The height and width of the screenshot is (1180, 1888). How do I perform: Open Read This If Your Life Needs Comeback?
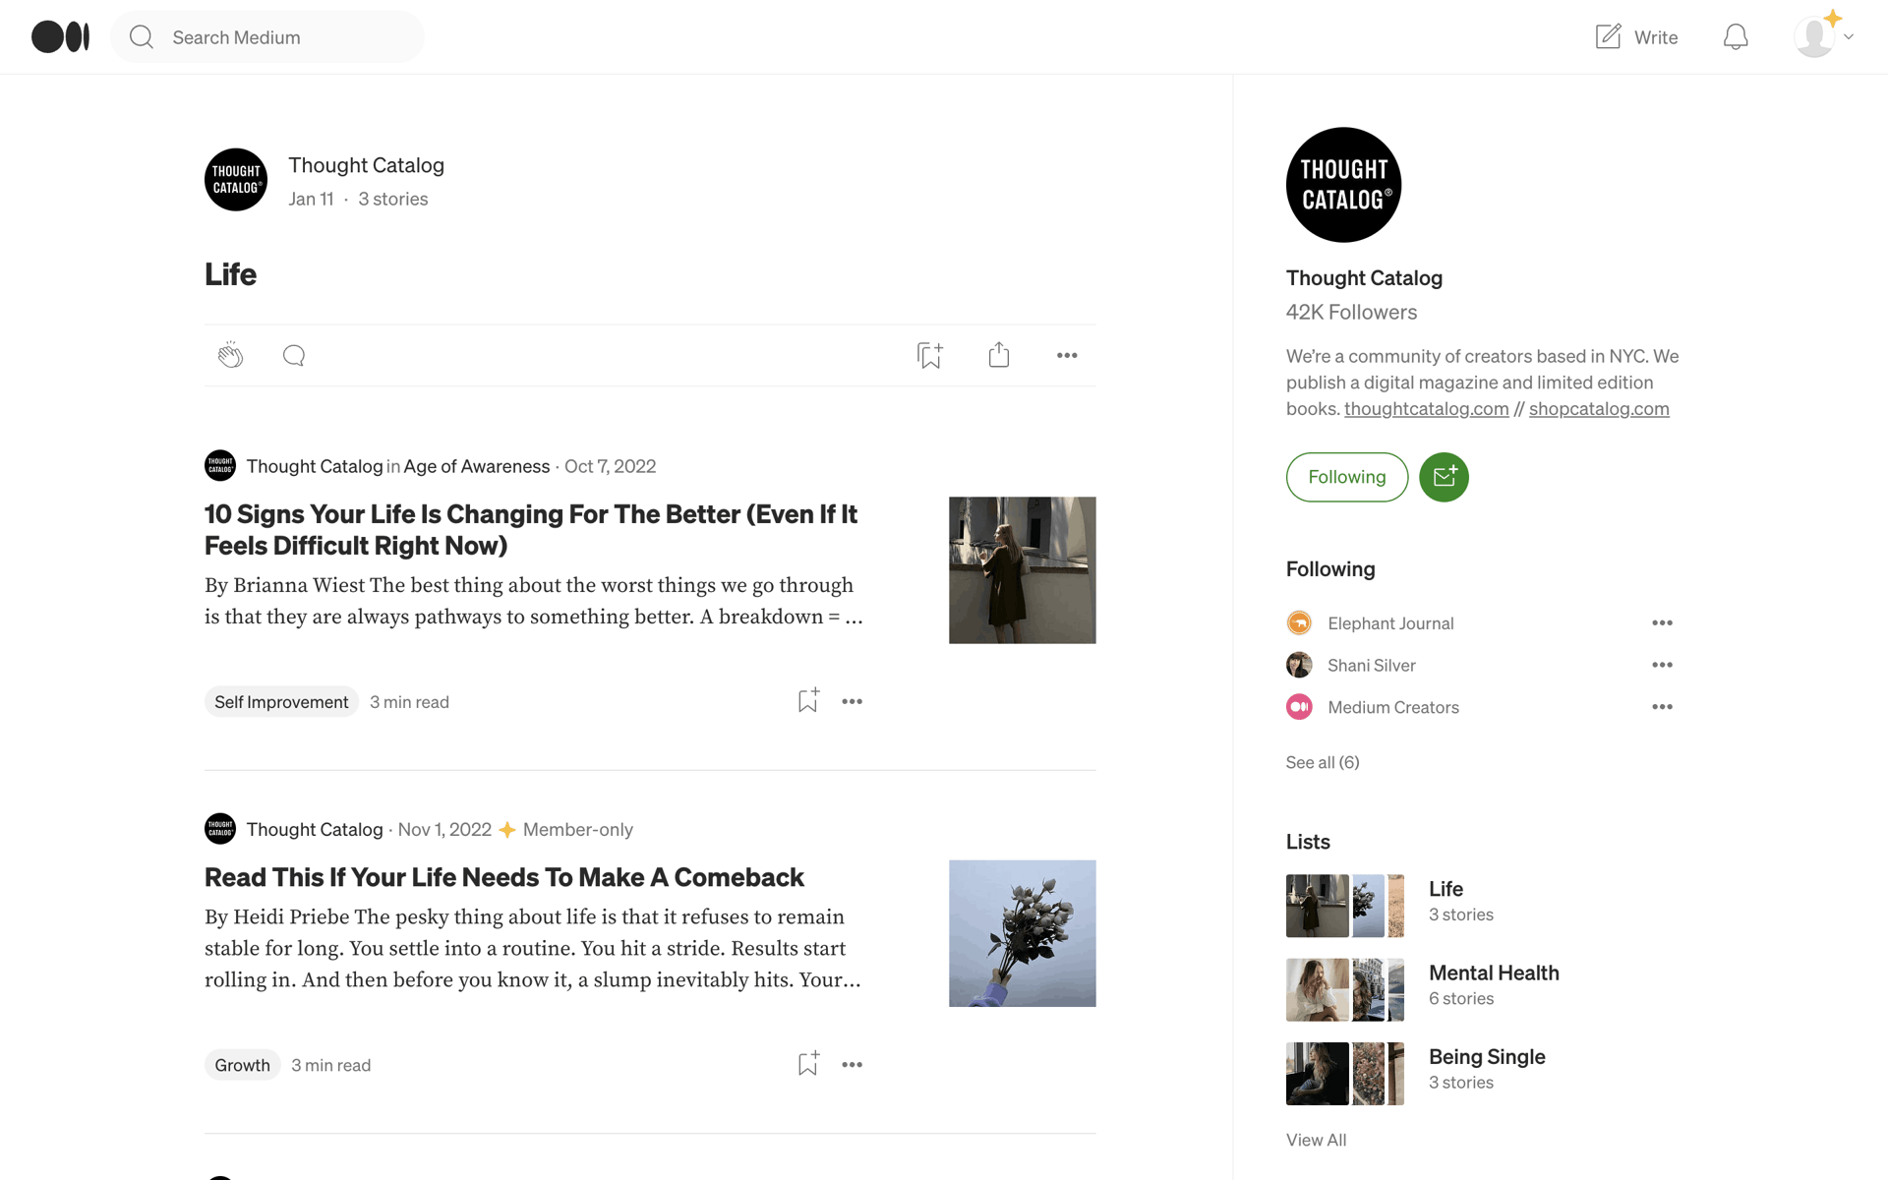click(504, 877)
